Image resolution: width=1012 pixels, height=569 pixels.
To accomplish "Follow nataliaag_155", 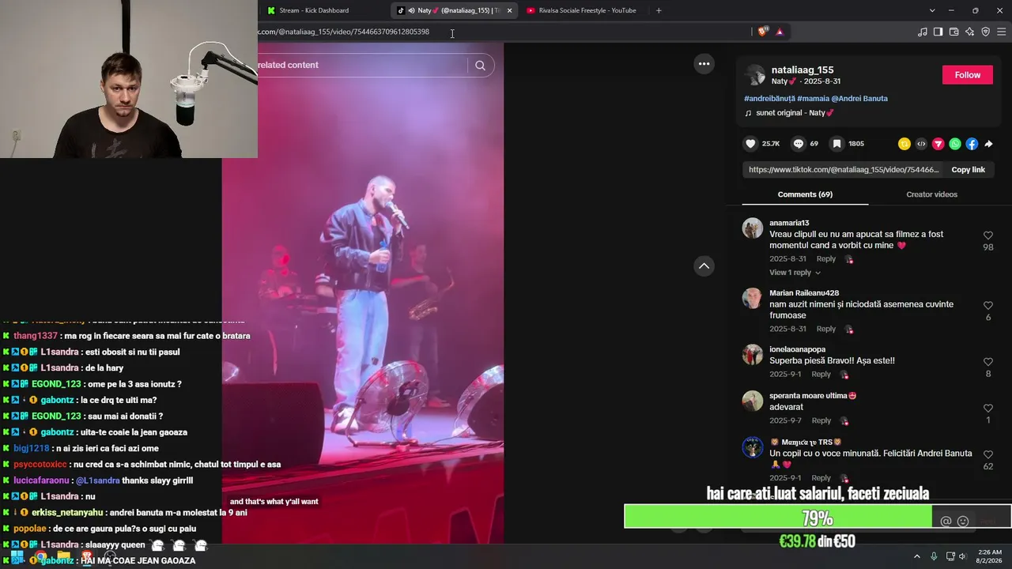I will [968, 75].
